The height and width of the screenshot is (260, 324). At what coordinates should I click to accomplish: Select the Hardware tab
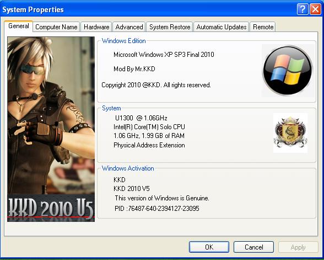[x=96, y=27]
